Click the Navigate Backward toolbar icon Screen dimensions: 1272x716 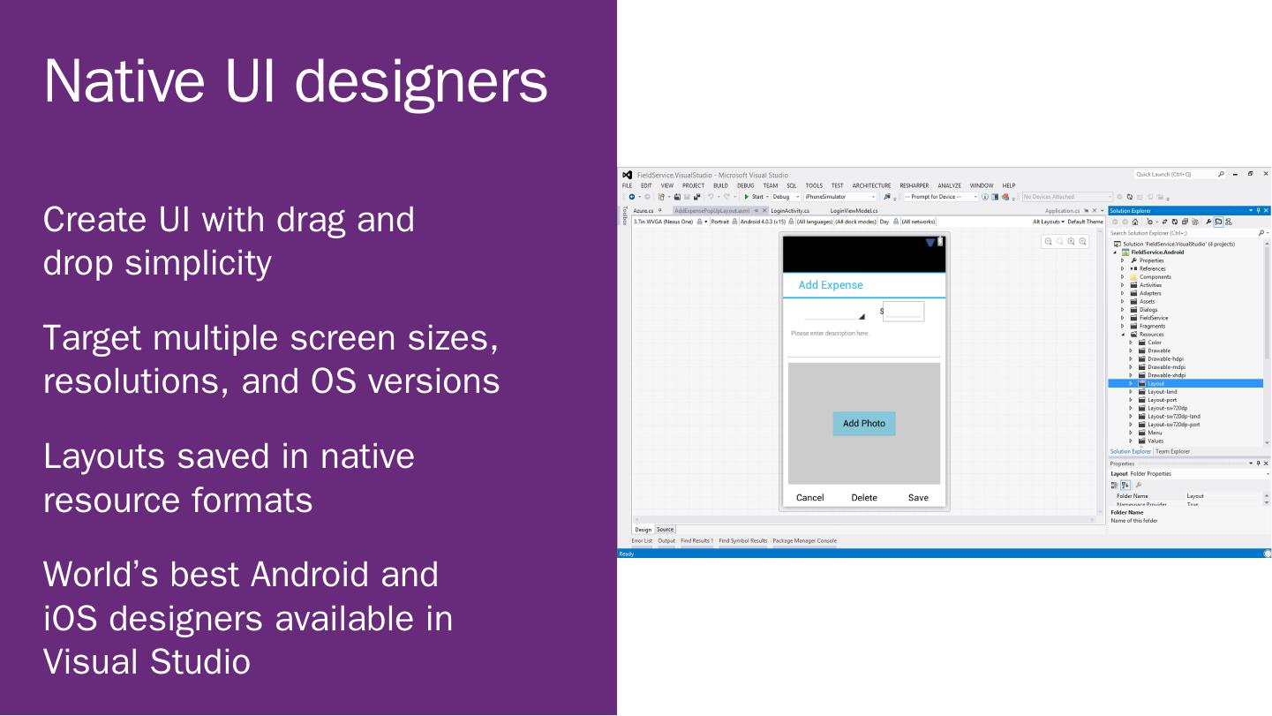pos(631,197)
